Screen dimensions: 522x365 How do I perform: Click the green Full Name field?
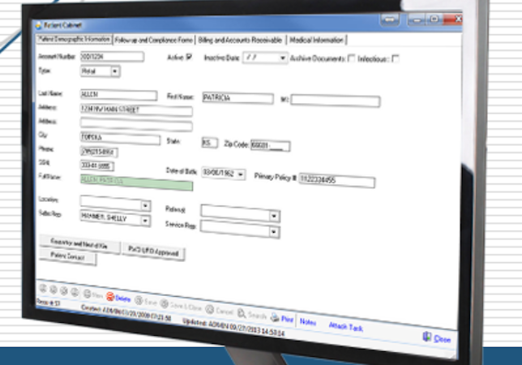tap(136, 182)
